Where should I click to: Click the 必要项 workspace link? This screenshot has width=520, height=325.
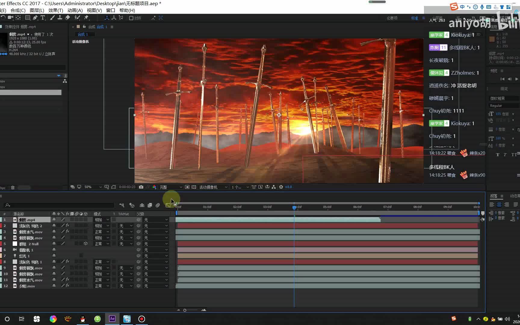[392, 18]
